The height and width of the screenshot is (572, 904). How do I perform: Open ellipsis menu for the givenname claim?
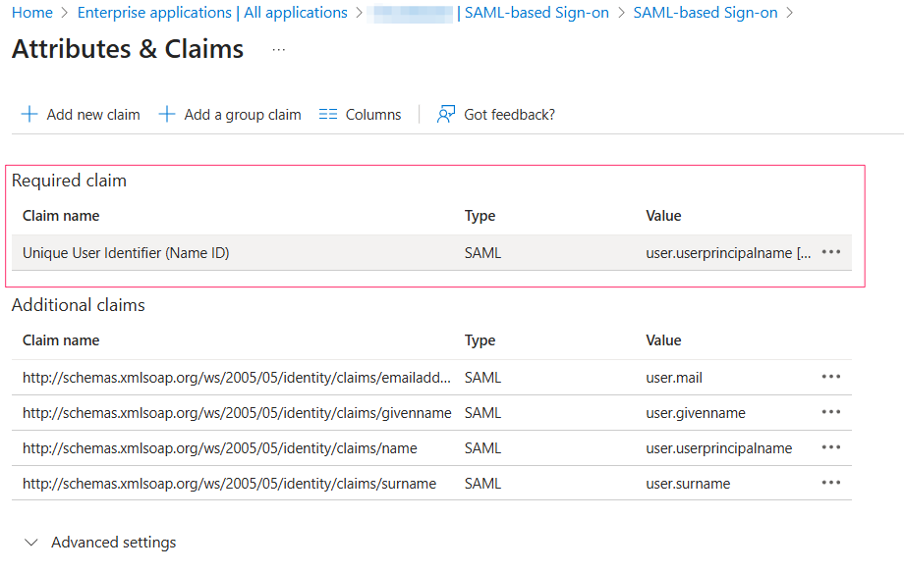click(x=830, y=412)
